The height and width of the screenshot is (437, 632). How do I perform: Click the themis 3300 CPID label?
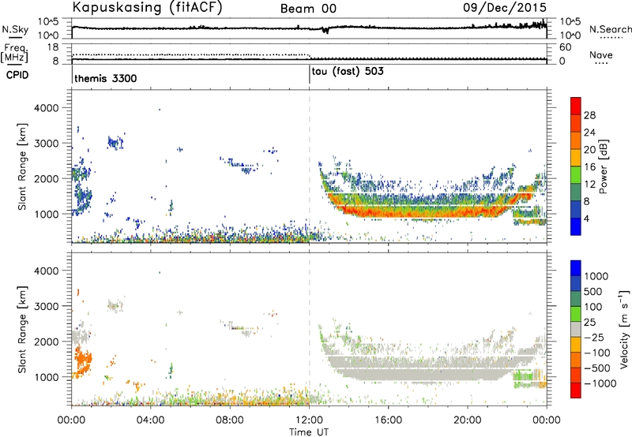[x=106, y=78]
